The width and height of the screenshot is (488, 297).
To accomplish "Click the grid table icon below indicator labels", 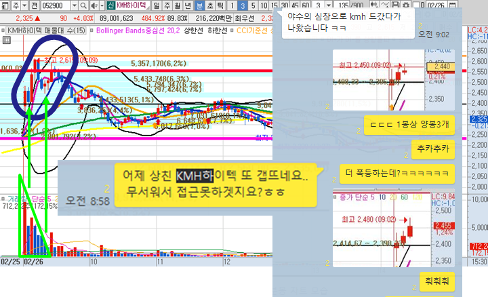I will click(x=7, y=40).
